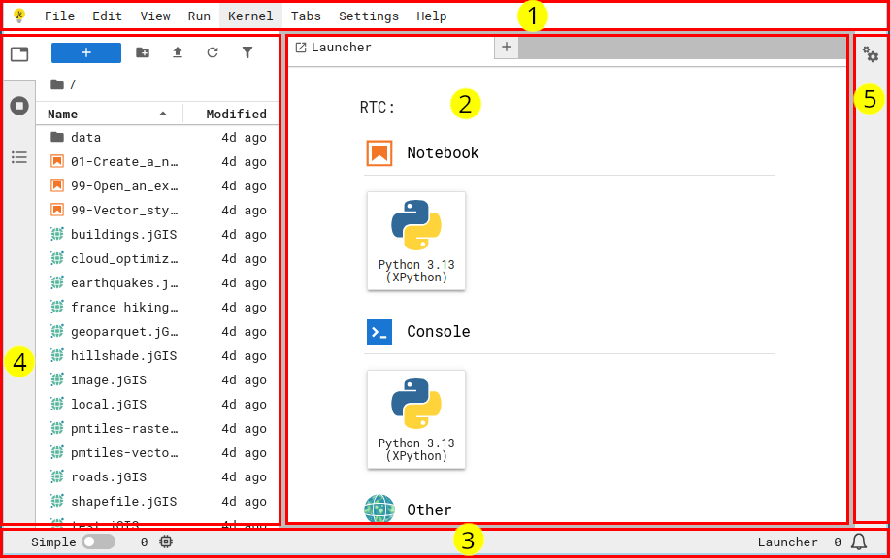Open the Property Inspector gears icon

[871, 55]
